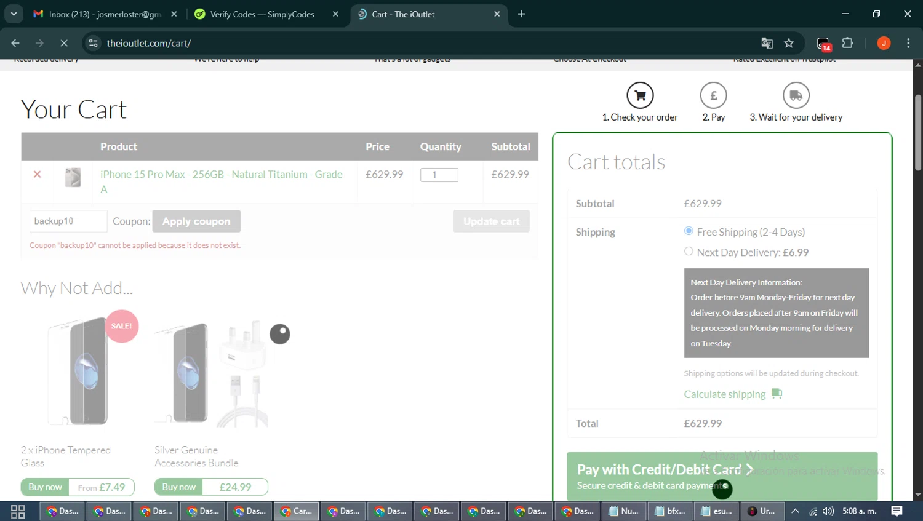Image resolution: width=923 pixels, height=521 pixels.
Task: Open a new browser tab
Action: coord(521,14)
